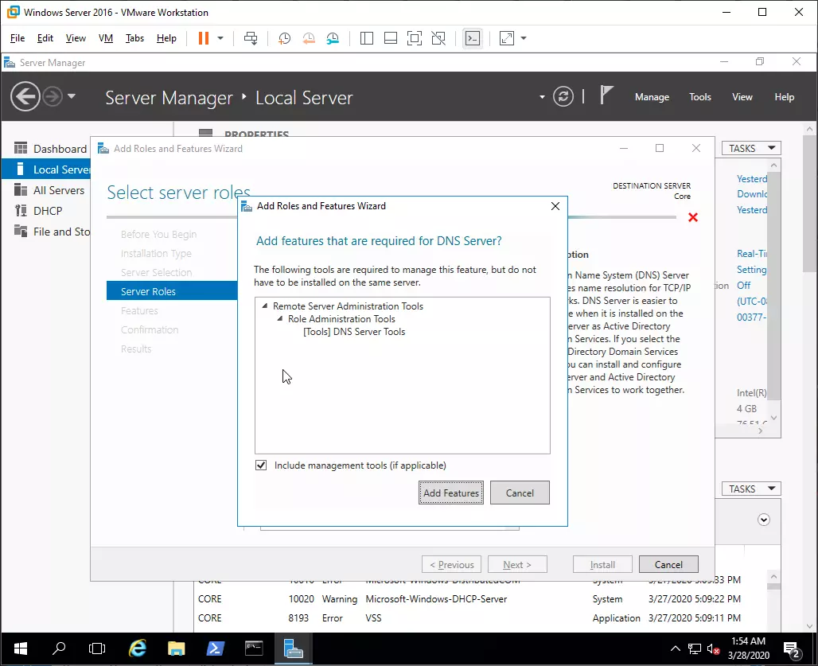Collapse the Role Administration Tools node

pyautogui.click(x=280, y=318)
